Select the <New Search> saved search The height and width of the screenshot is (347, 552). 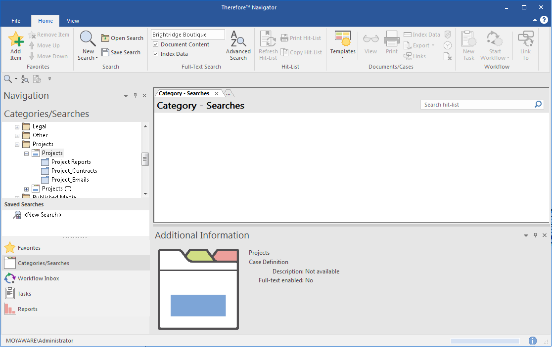point(43,214)
